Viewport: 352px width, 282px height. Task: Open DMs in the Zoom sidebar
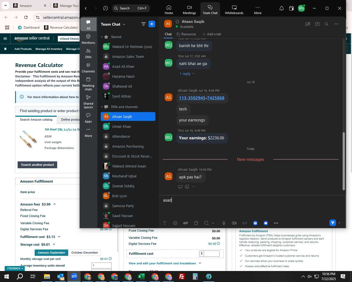pyautogui.click(x=88, y=53)
